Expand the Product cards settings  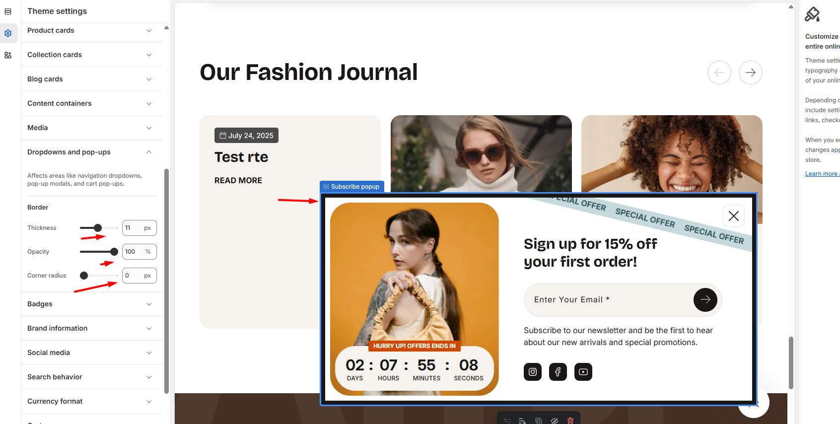click(92, 30)
